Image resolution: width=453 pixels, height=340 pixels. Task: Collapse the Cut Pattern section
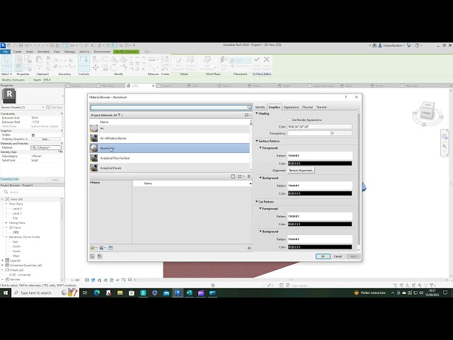(x=256, y=201)
